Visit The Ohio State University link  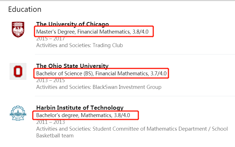tap(72, 66)
